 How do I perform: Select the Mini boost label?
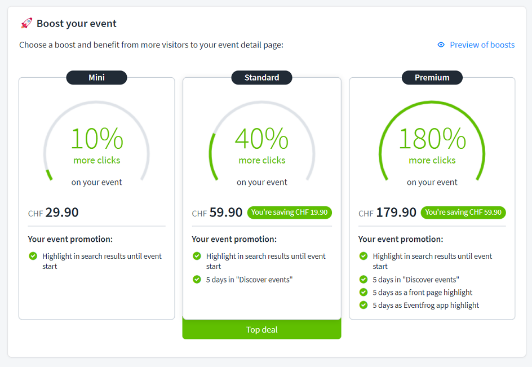tap(96, 78)
